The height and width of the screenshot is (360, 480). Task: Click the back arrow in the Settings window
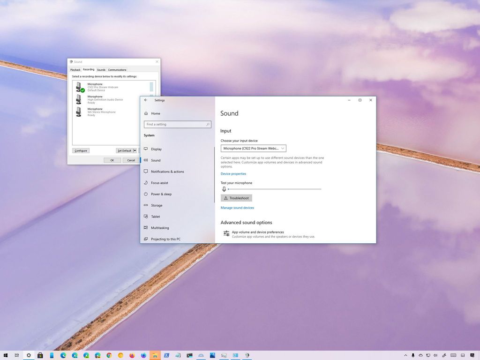(x=145, y=100)
